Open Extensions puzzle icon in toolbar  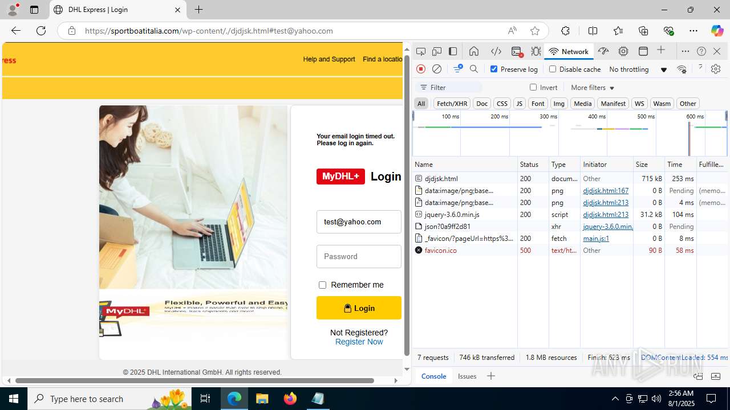click(x=565, y=31)
